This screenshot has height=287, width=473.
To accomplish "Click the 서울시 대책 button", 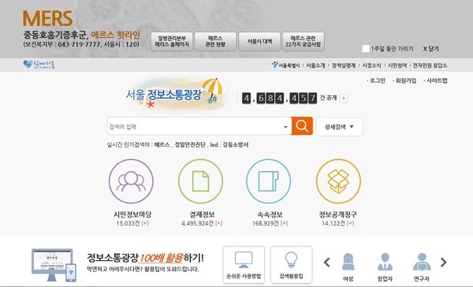I will coord(259,41).
